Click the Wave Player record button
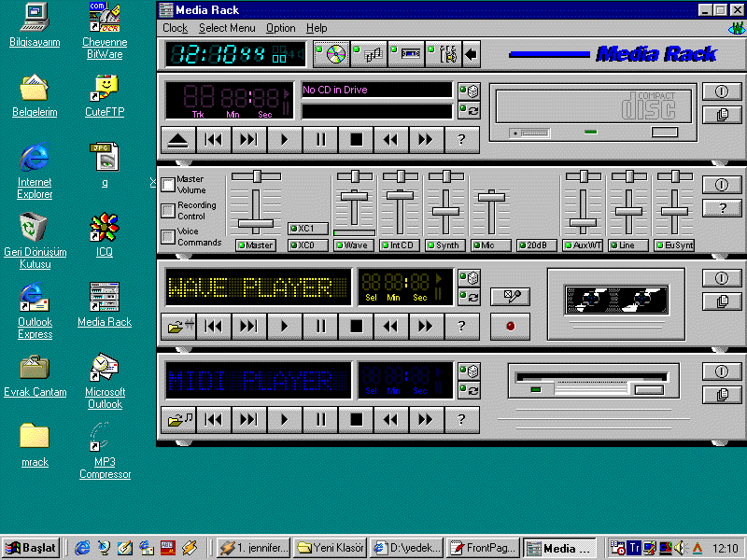 (x=510, y=326)
